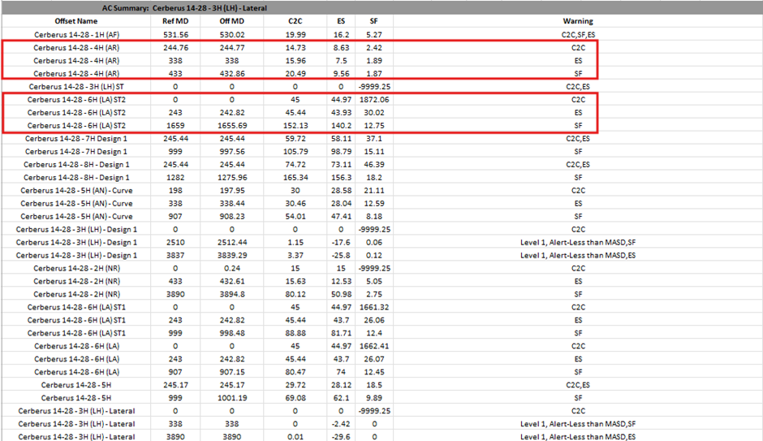Click the ES column header
The height and width of the screenshot is (441, 763).
coord(341,20)
